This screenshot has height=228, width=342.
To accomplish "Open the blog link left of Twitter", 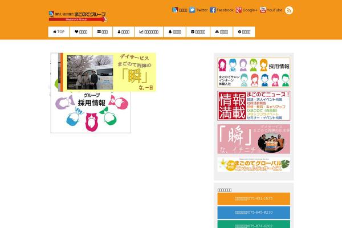I will coord(180,10).
